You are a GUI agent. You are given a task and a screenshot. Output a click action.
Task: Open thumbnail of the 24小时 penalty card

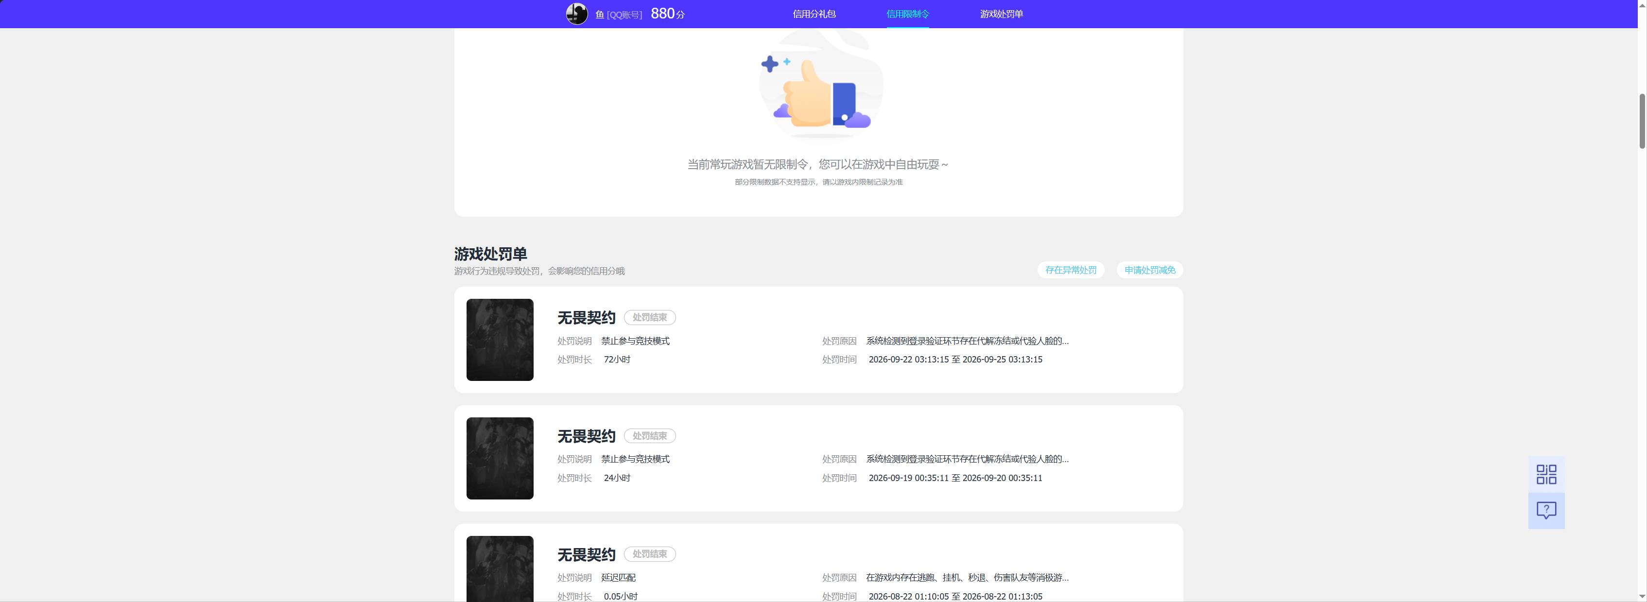[x=500, y=458]
